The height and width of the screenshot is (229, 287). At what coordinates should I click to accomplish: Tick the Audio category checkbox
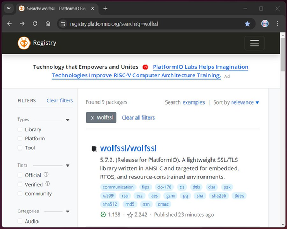(20, 221)
